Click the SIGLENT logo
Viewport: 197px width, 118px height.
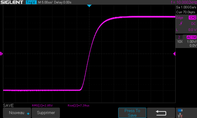tap(12, 2)
